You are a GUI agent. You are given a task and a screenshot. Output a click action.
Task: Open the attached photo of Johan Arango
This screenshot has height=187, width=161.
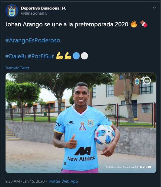81,123
